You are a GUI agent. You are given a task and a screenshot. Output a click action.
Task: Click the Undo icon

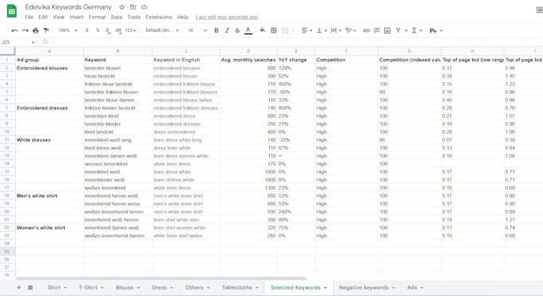pyautogui.click(x=14, y=30)
